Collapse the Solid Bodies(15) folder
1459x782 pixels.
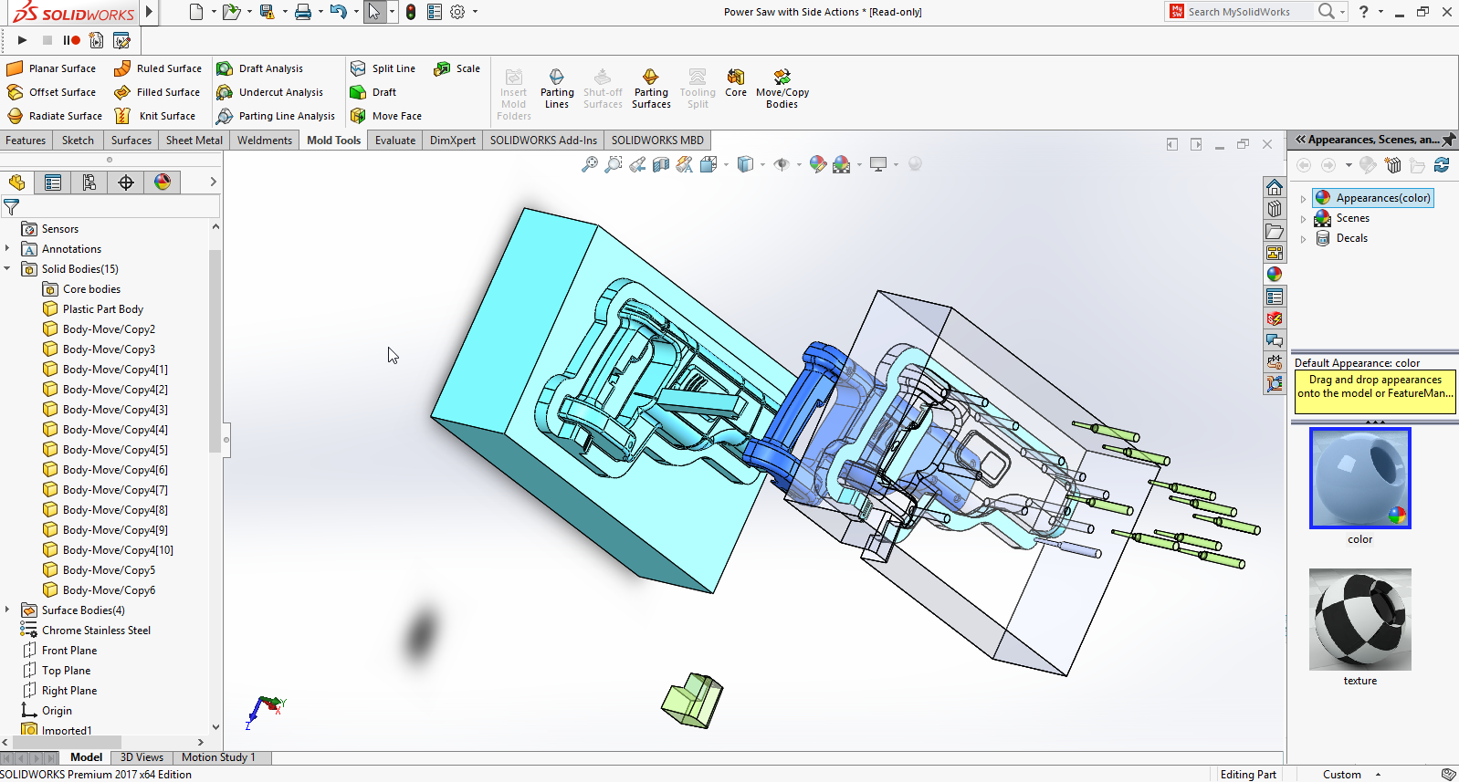click(7, 269)
